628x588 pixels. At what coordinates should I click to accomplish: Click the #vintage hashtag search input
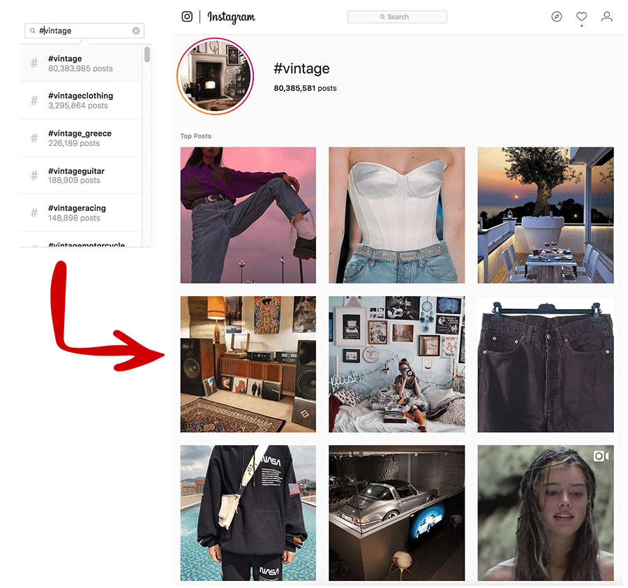point(84,31)
